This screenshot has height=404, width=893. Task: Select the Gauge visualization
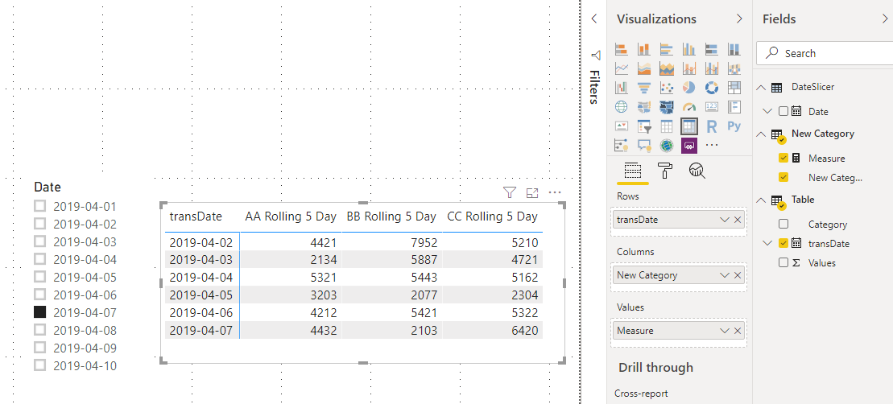[689, 107]
